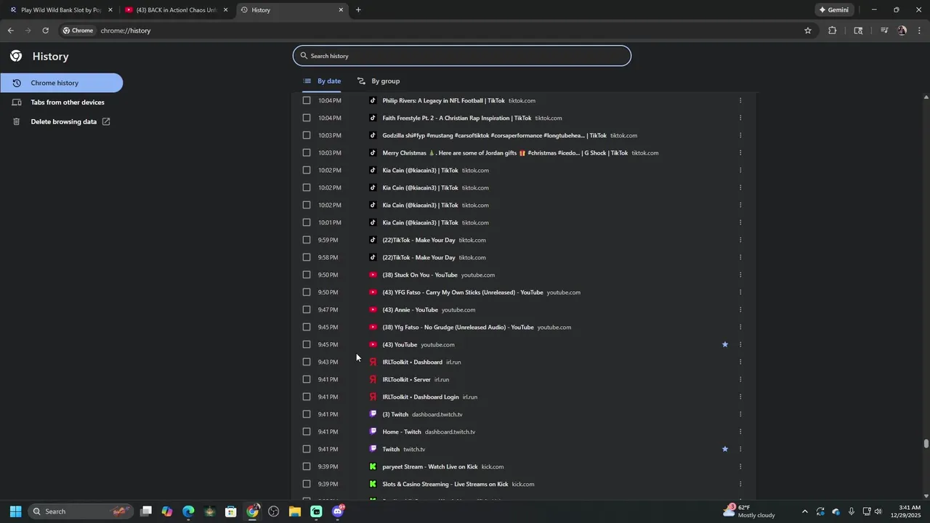This screenshot has height=523, width=930.
Task: Open File Explorer from taskbar
Action: (x=295, y=511)
